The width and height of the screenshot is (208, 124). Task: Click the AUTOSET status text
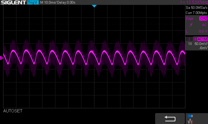(x=13, y=111)
